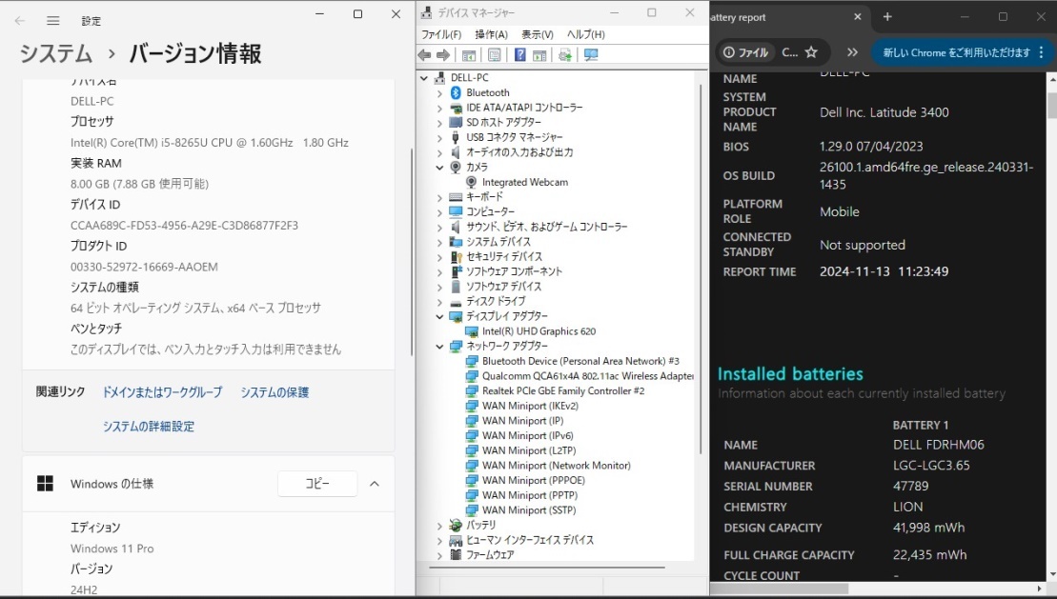
Task: Open the Chrome three-dot menu
Action: pyautogui.click(x=1042, y=52)
